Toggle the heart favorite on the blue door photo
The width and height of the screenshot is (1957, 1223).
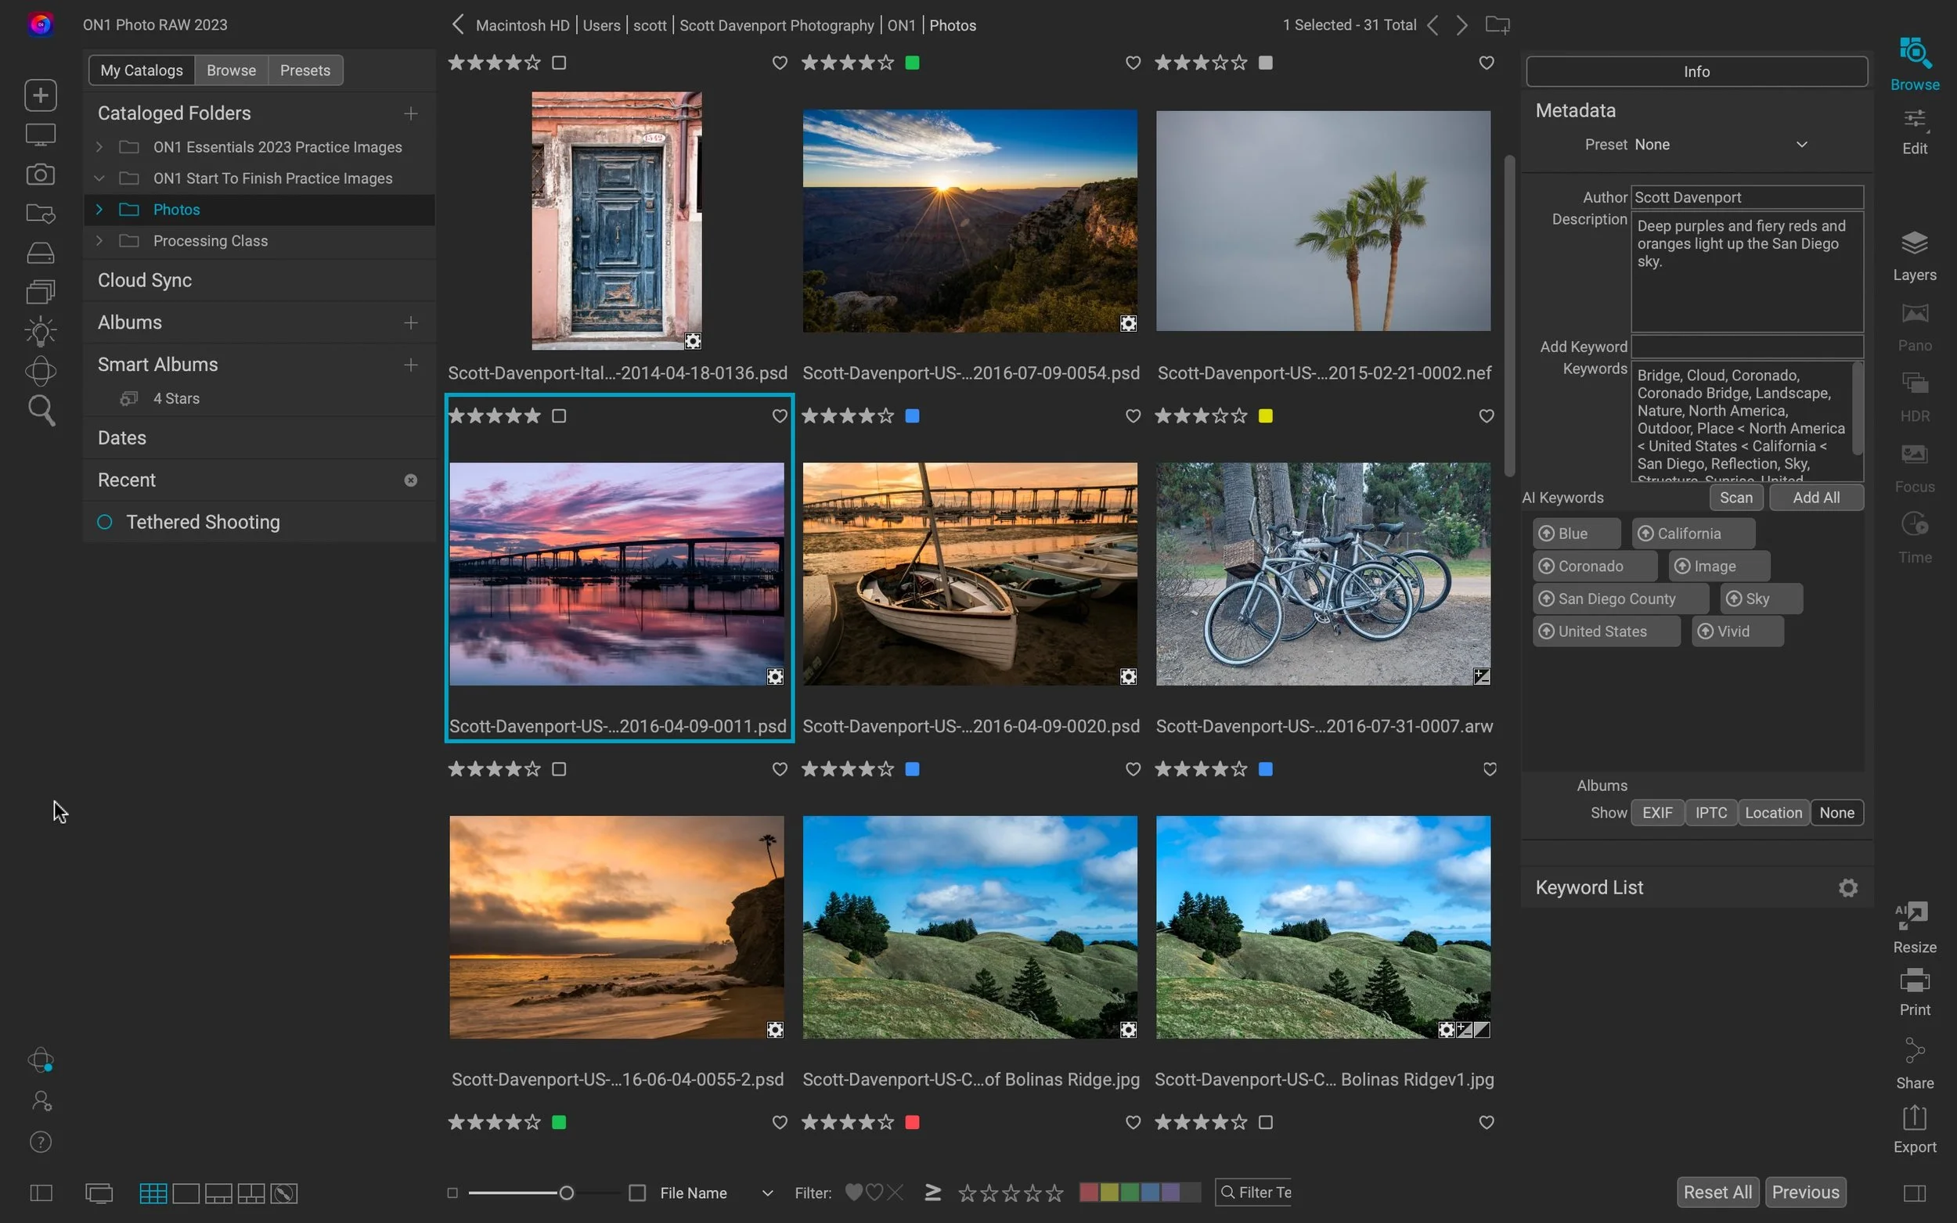coord(779,63)
